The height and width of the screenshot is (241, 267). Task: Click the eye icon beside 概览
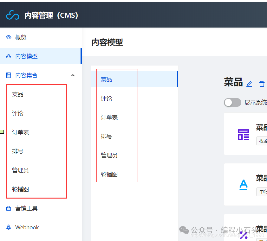click(x=9, y=37)
